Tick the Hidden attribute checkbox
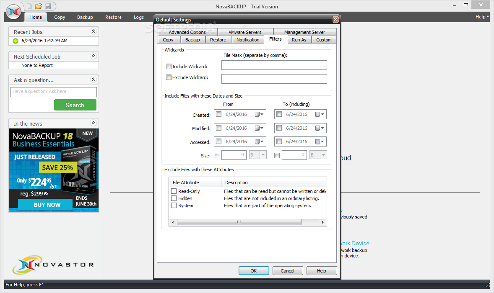 [174, 198]
